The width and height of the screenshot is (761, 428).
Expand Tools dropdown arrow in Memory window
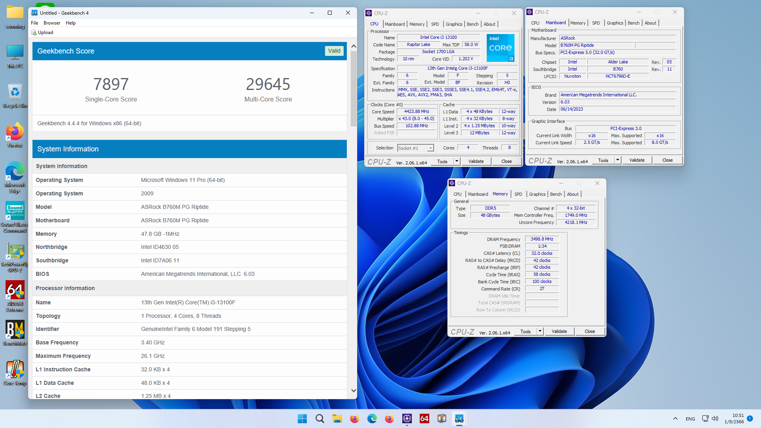(540, 331)
